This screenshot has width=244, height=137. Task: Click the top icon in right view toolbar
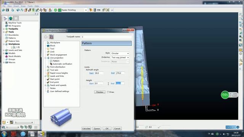click(x=241, y=15)
